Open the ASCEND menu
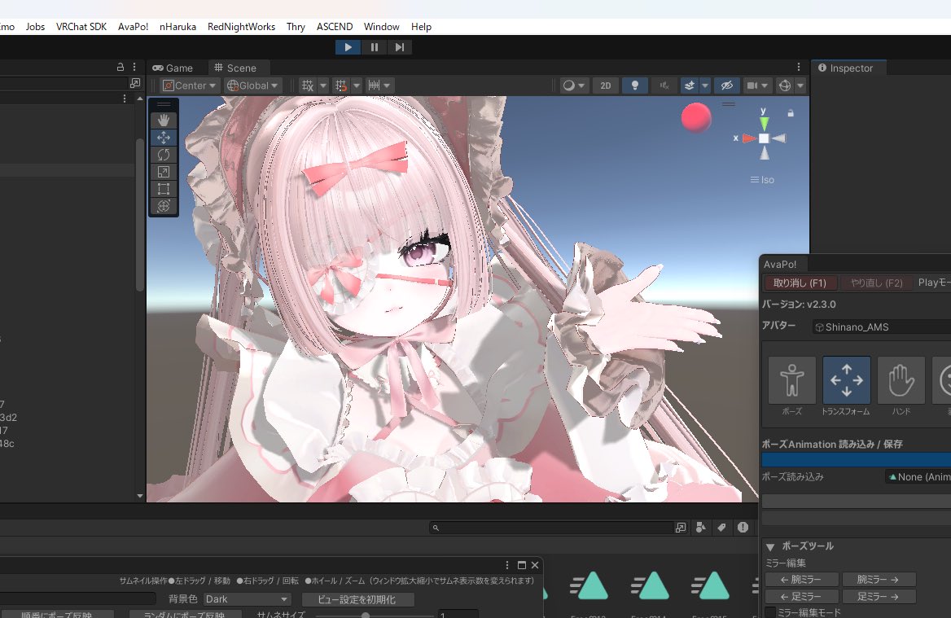This screenshot has width=951, height=618. point(335,27)
